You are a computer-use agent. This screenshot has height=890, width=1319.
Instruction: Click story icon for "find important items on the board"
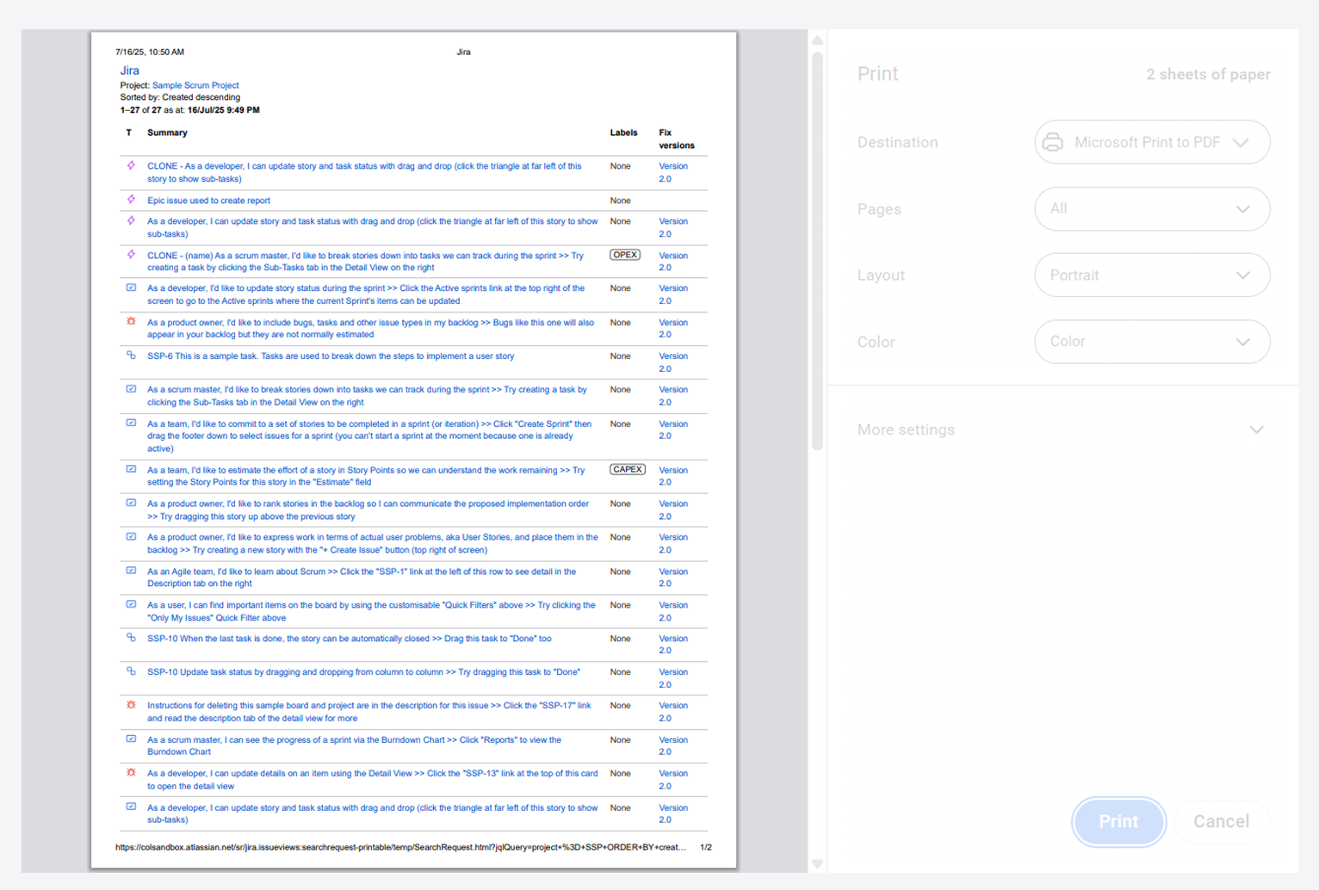[131, 604]
